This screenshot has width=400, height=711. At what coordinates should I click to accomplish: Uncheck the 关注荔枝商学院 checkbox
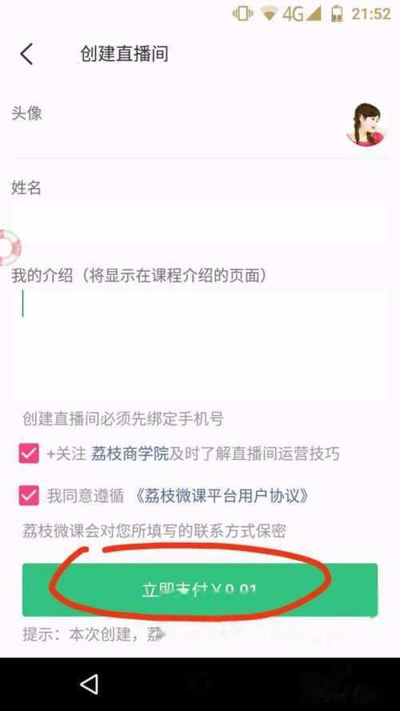29,453
